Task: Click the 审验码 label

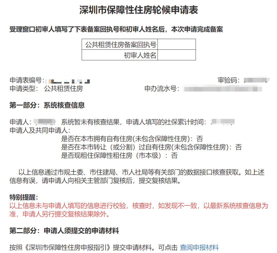Action: (229, 80)
